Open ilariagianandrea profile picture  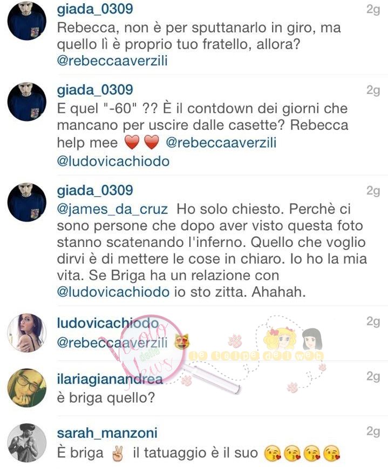(27, 388)
